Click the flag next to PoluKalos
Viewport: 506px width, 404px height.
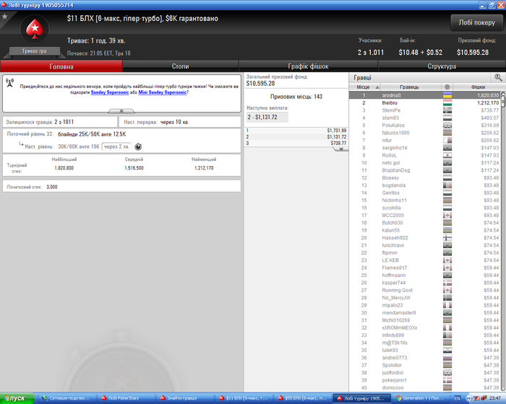tap(447, 126)
